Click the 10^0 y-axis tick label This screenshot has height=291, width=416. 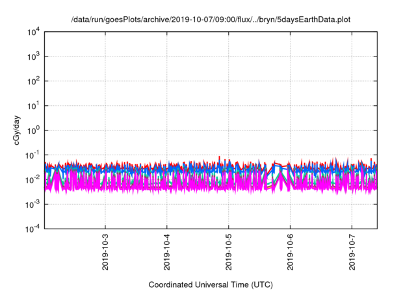[34, 131]
